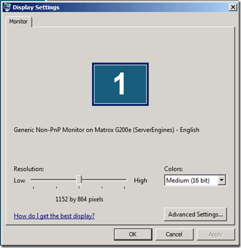Expand the Colors dropdown arrow

(x=222, y=180)
